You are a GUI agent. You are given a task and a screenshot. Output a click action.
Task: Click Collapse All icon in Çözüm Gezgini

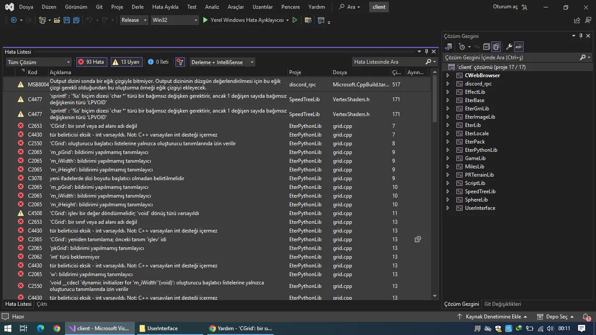[x=486, y=47]
